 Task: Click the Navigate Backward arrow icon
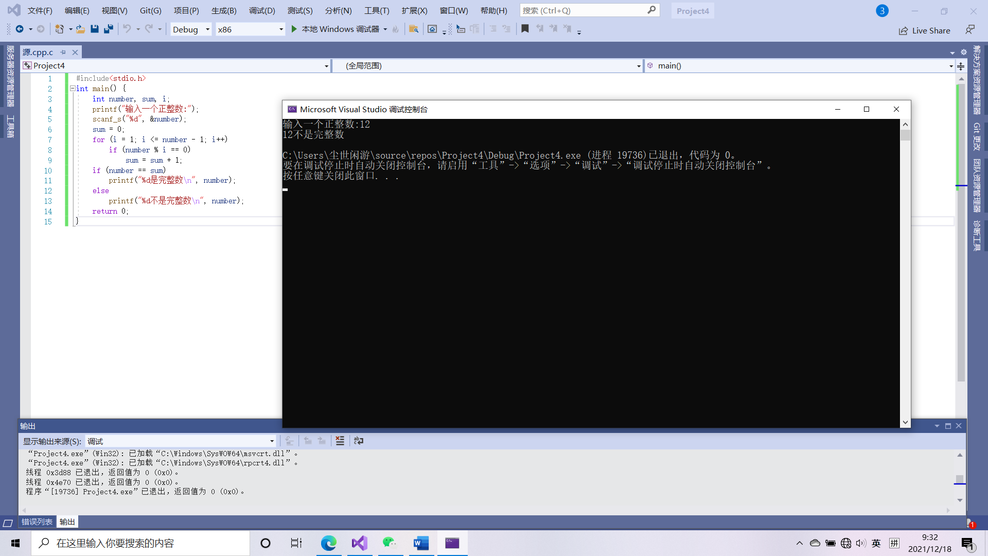tap(20, 29)
